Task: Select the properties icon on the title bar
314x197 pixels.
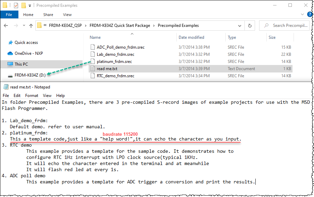Action: click(x=15, y=5)
